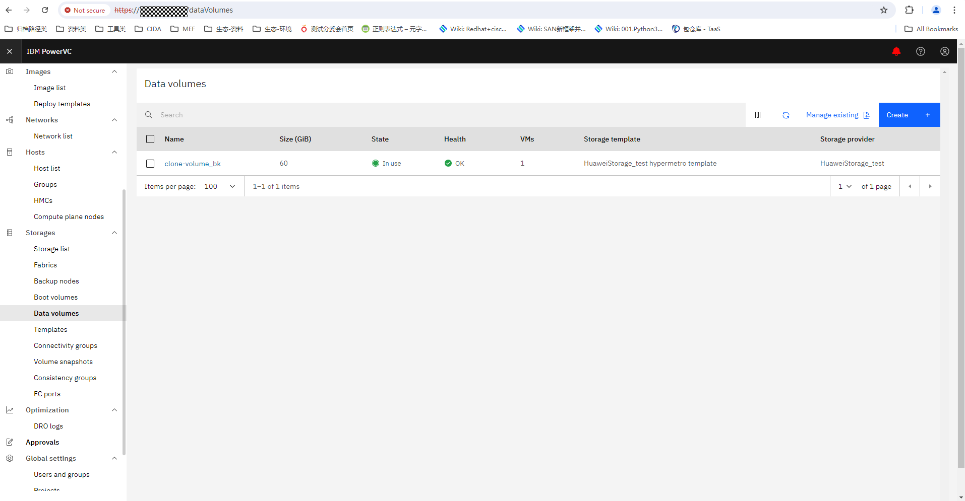This screenshot has width=965, height=501.
Task: Click the sidebar scrollbar thumb
Action: [x=124, y=322]
